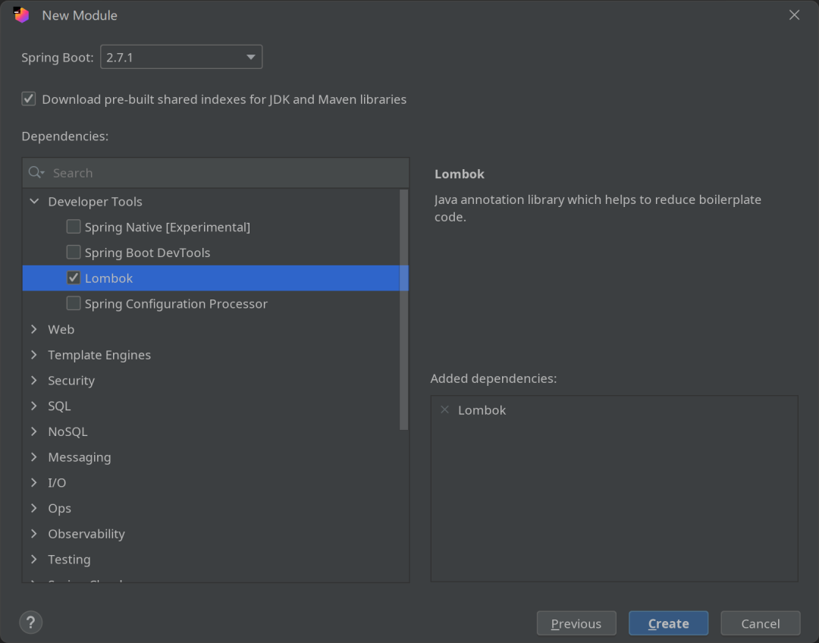Select the Spring Native [Experimental] label
This screenshot has width=819, height=643.
(x=167, y=227)
